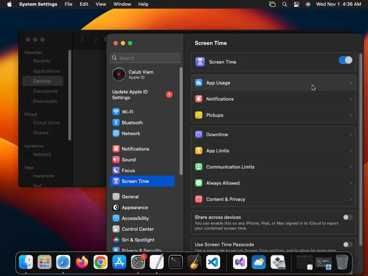
Task: Launch Siri from the menu bar
Action: [x=308, y=4]
